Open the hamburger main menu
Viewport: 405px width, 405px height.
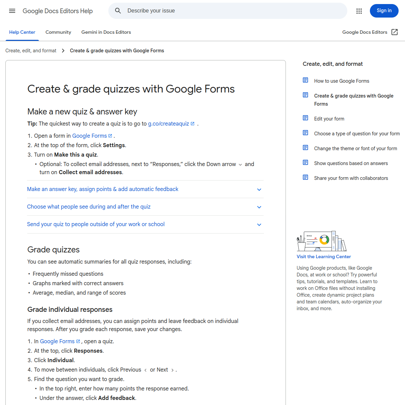[x=12, y=11]
